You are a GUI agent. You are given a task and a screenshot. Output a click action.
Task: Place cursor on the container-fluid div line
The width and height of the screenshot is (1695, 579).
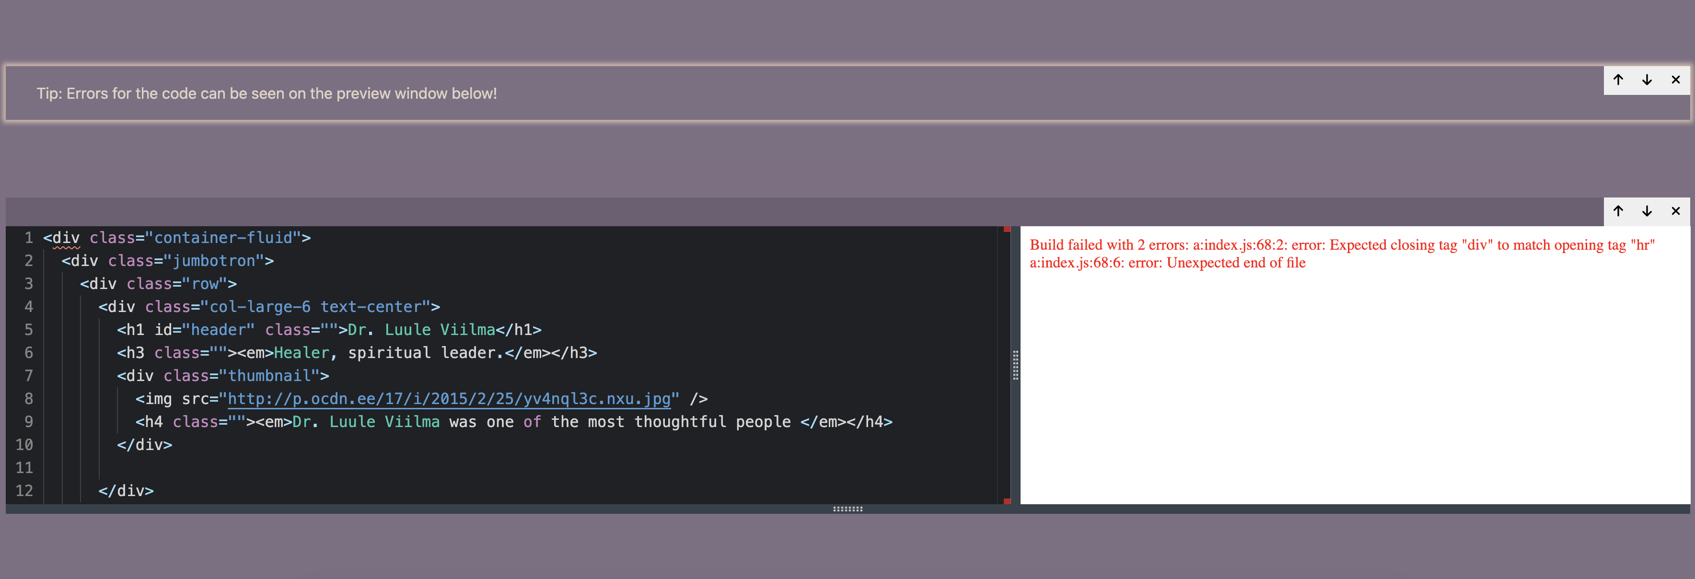click(x=197, y=238)
